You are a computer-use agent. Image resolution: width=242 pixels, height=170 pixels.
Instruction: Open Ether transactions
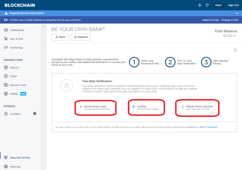(x=14, y=76)
